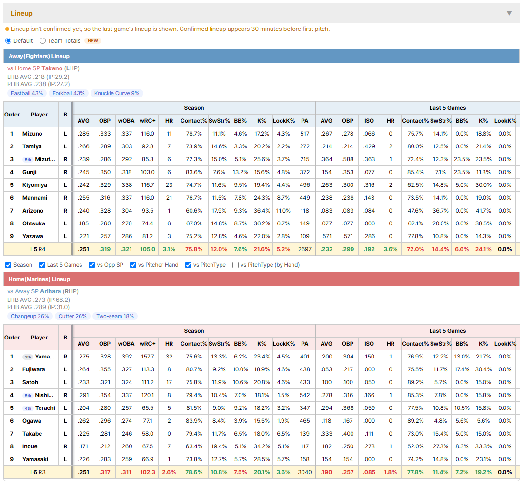The image size is (523, 484).
Task: Click player name Ogawa
Action: pos(32,421)
